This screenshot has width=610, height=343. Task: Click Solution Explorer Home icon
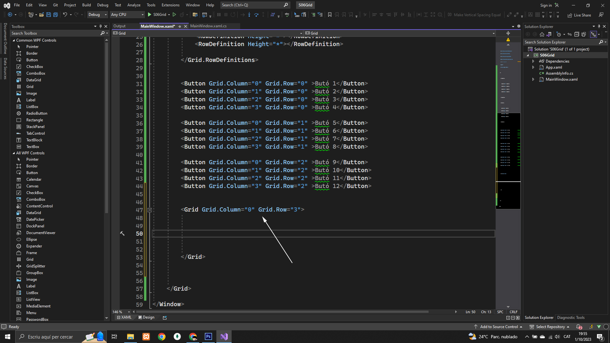click(x=542, y=34)
